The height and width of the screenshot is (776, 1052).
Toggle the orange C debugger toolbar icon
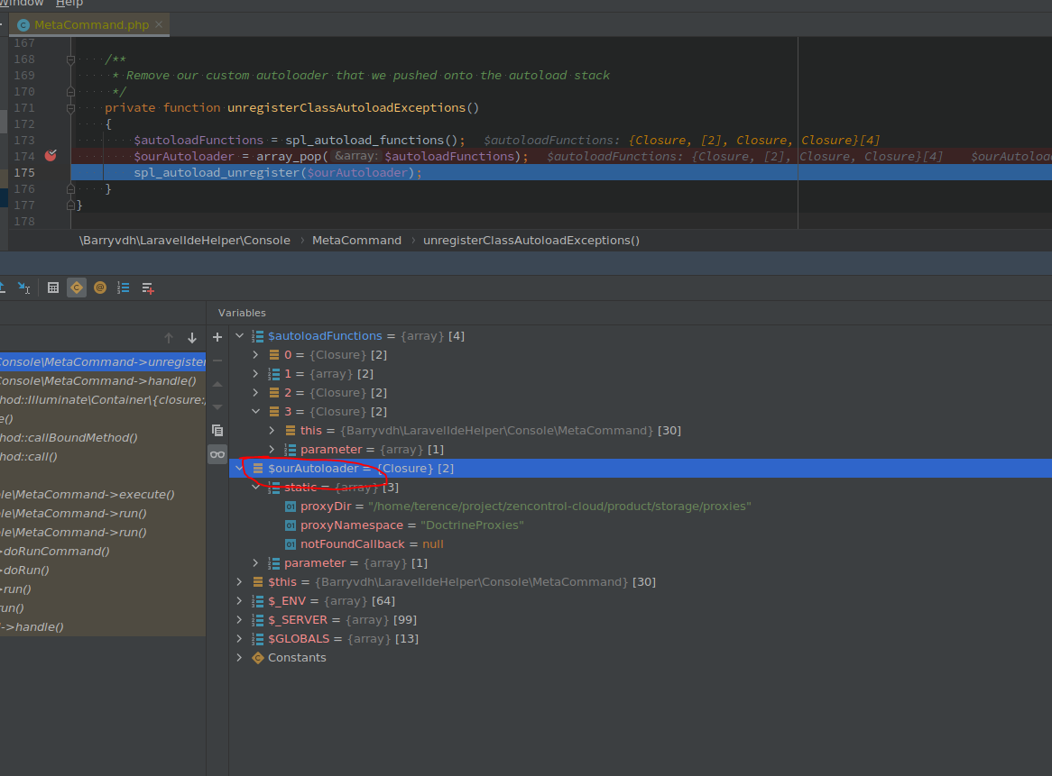pos(77,288)
